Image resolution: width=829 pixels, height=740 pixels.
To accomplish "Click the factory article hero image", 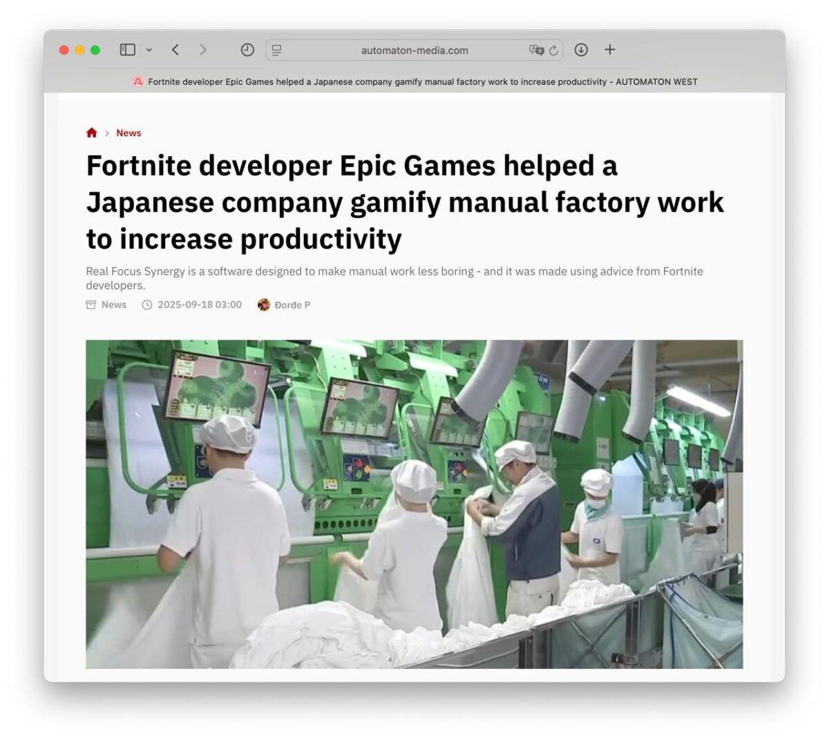I will click(x=414, y=504).
